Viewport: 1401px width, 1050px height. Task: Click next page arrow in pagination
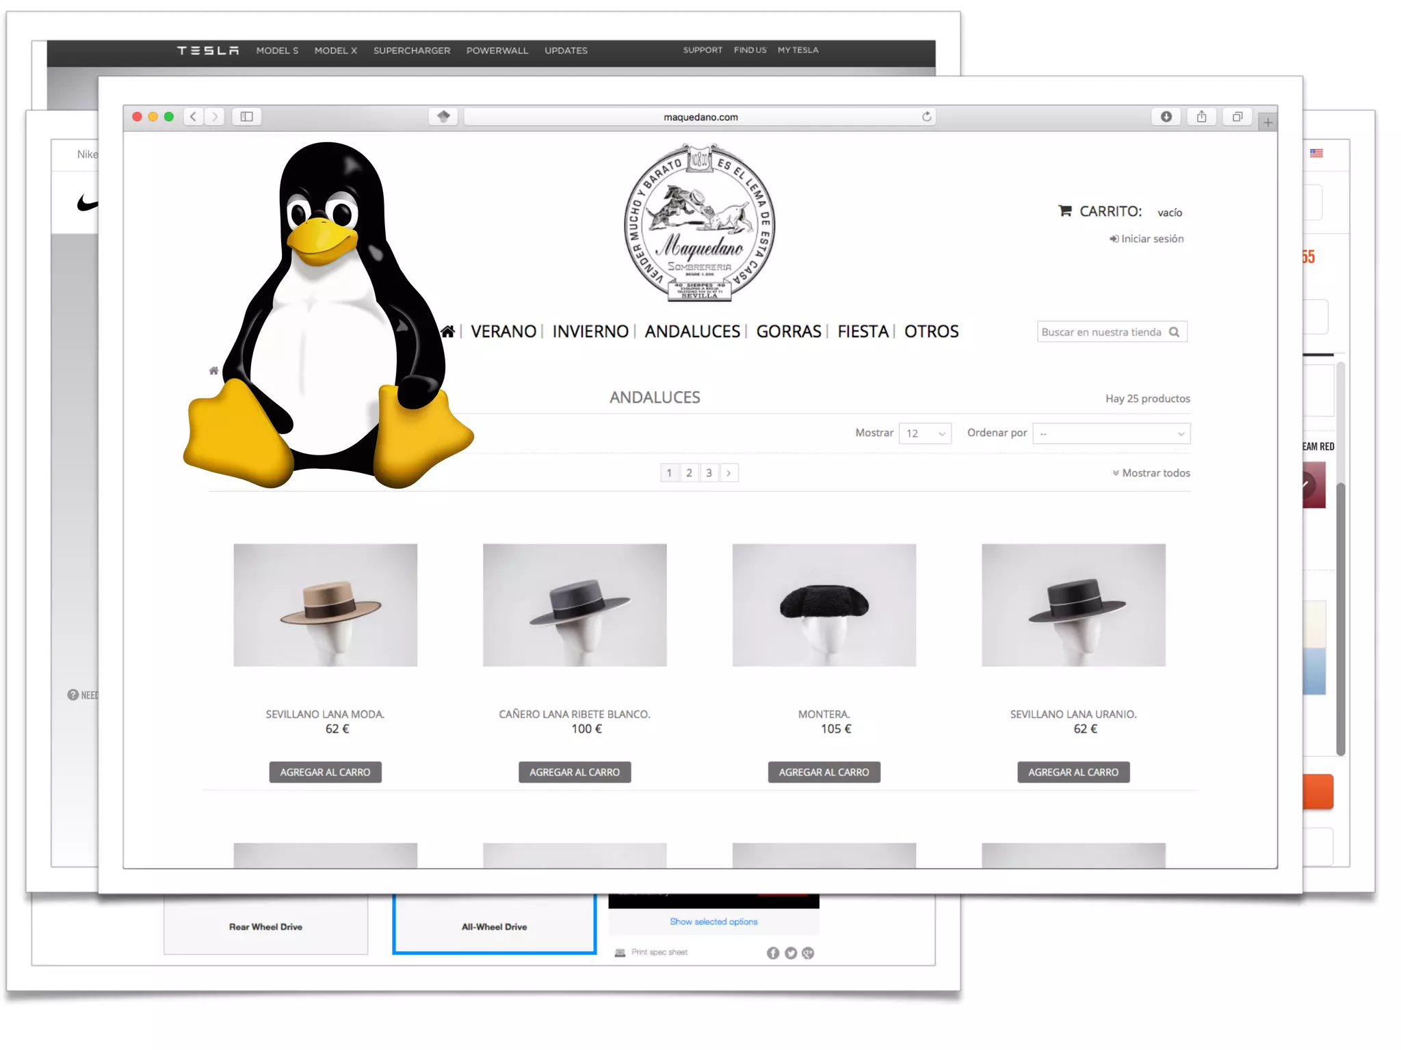point(729,473)
